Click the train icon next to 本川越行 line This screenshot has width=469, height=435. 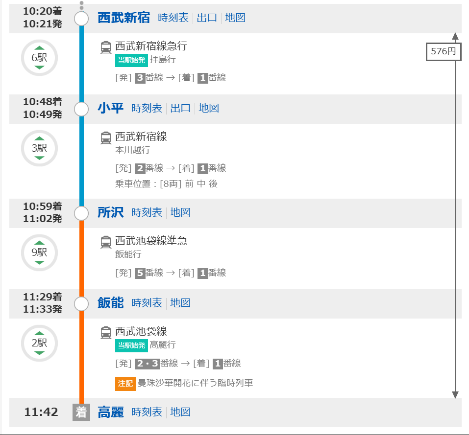tap(106, 137)
